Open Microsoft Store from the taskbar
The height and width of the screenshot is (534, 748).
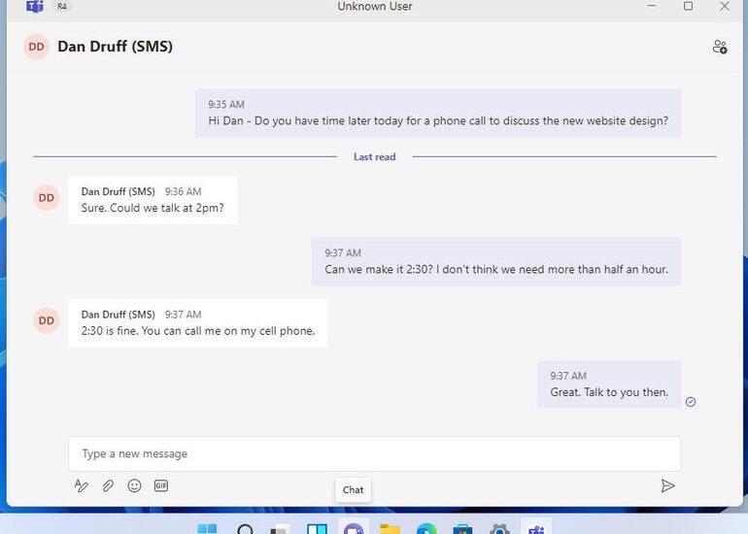coord(462,528)
